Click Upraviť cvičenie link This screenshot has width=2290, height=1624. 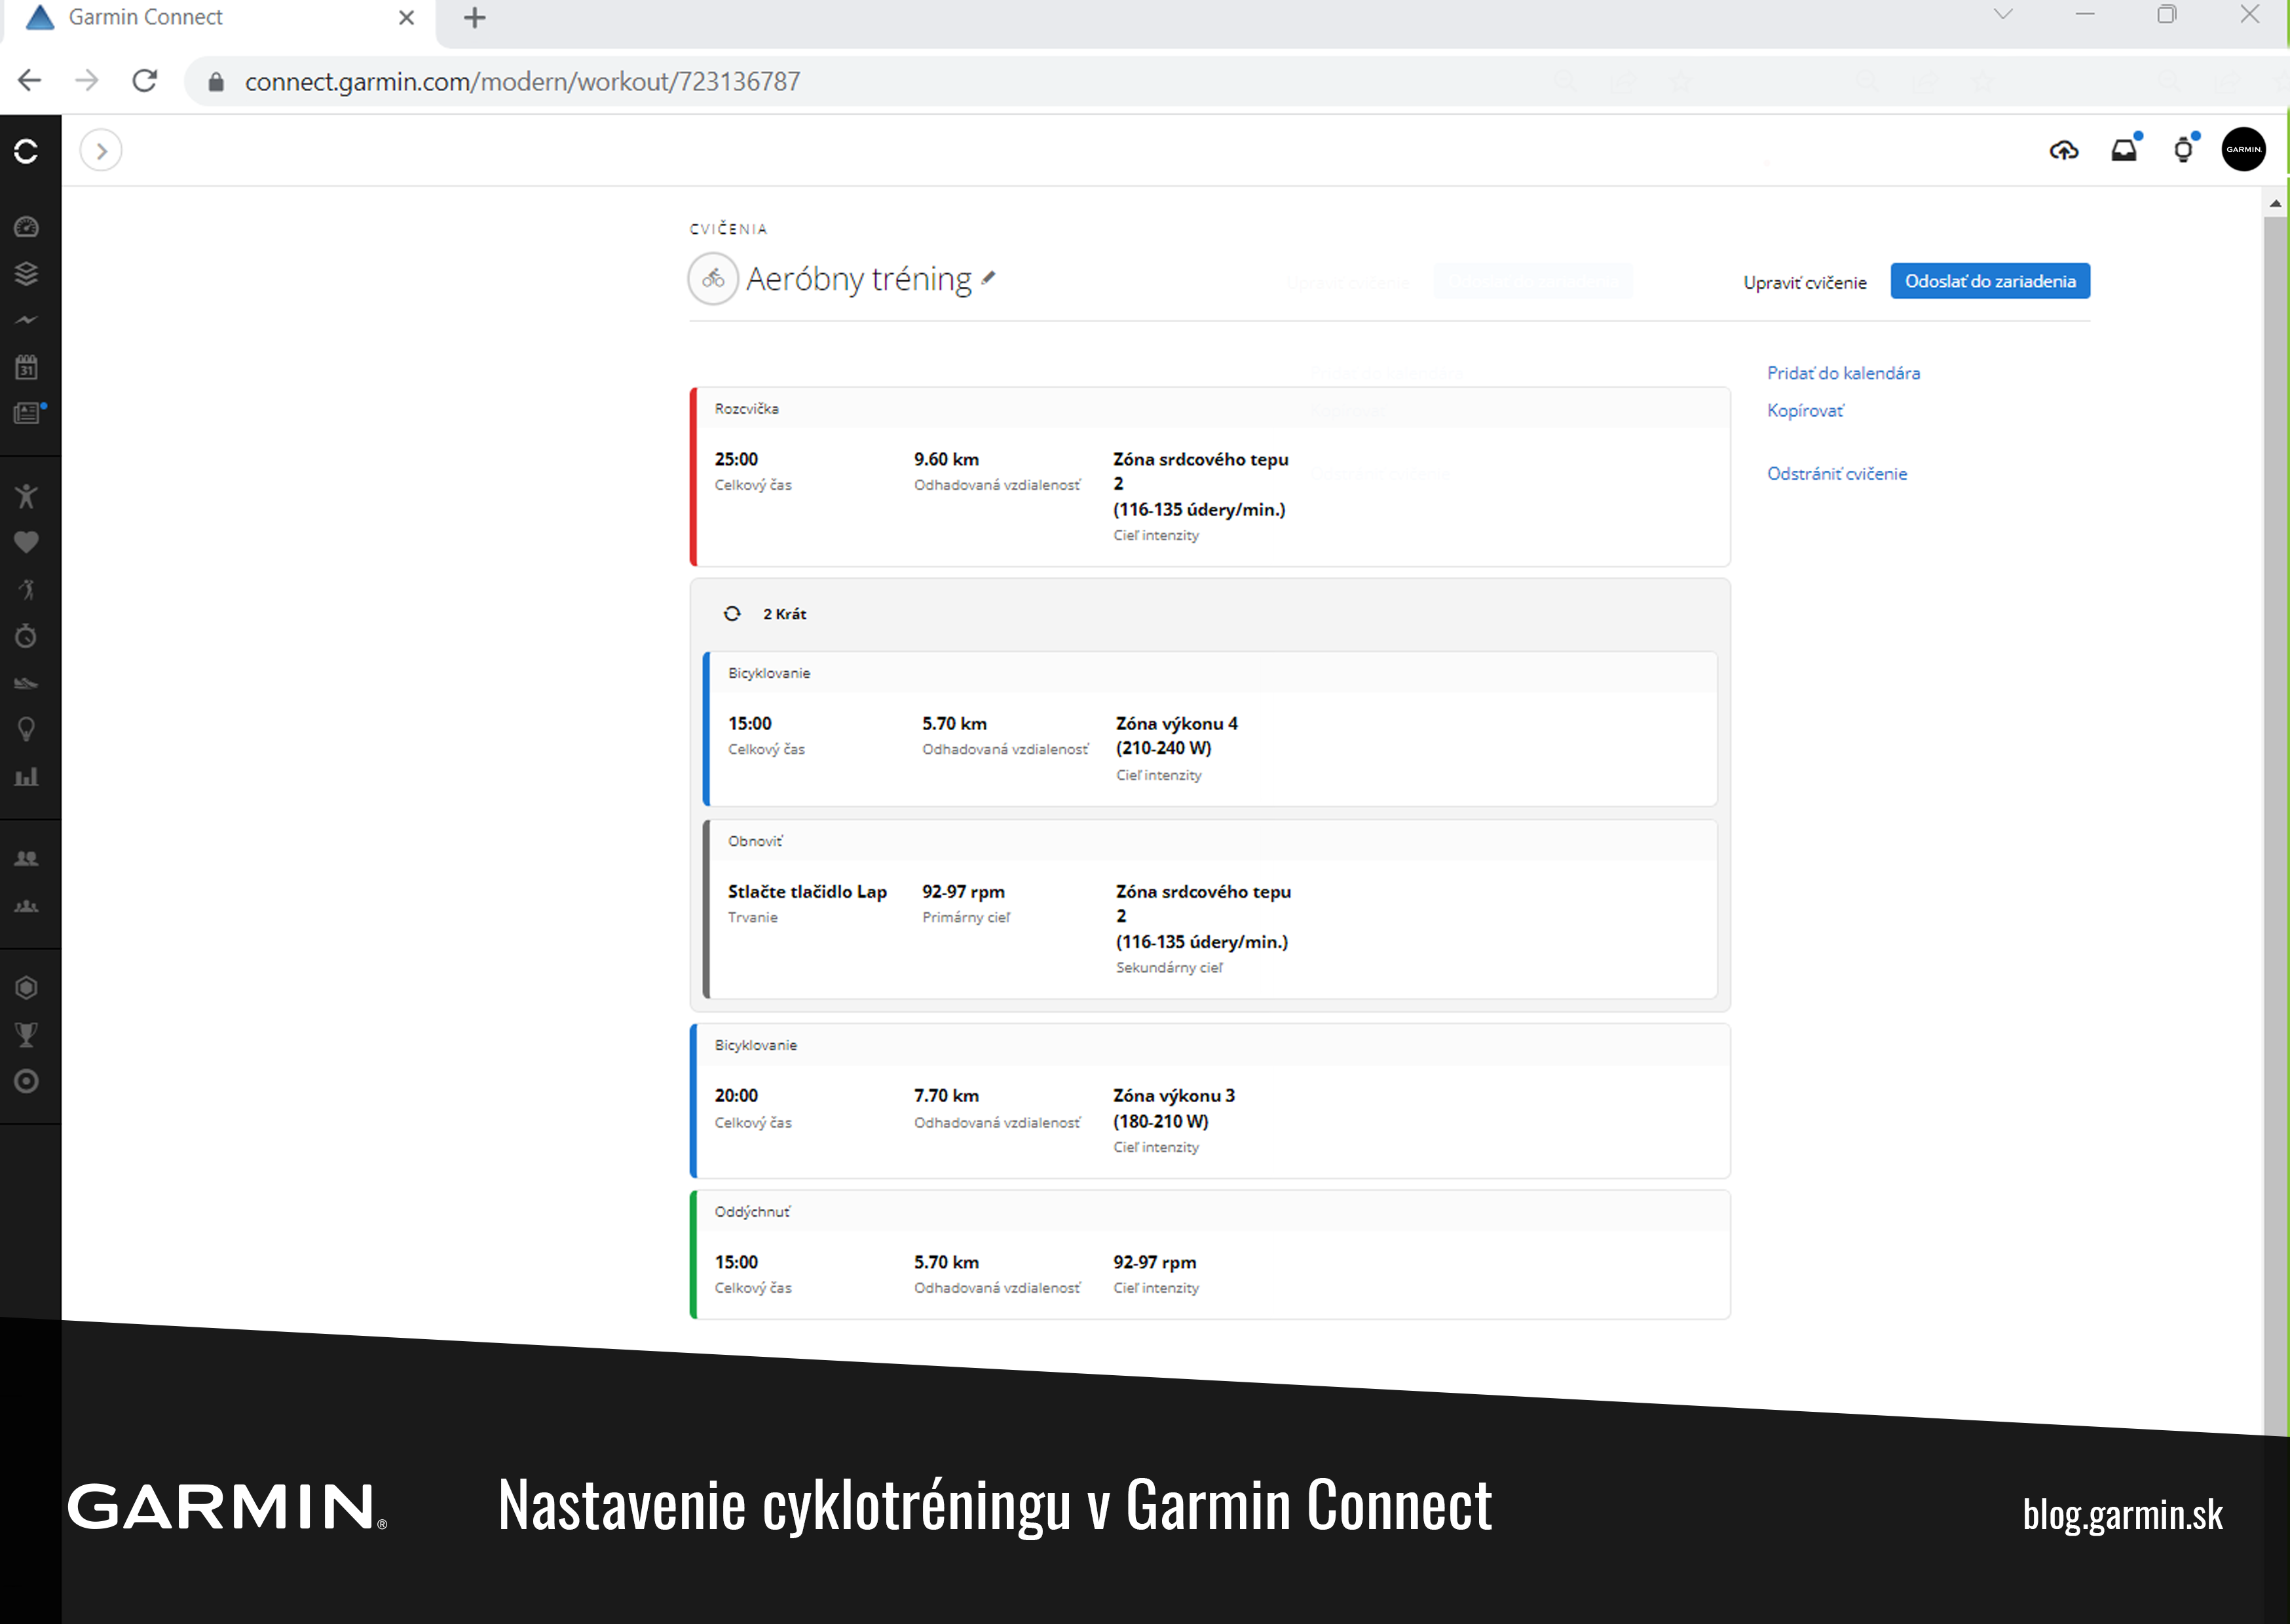[1804, 282]
